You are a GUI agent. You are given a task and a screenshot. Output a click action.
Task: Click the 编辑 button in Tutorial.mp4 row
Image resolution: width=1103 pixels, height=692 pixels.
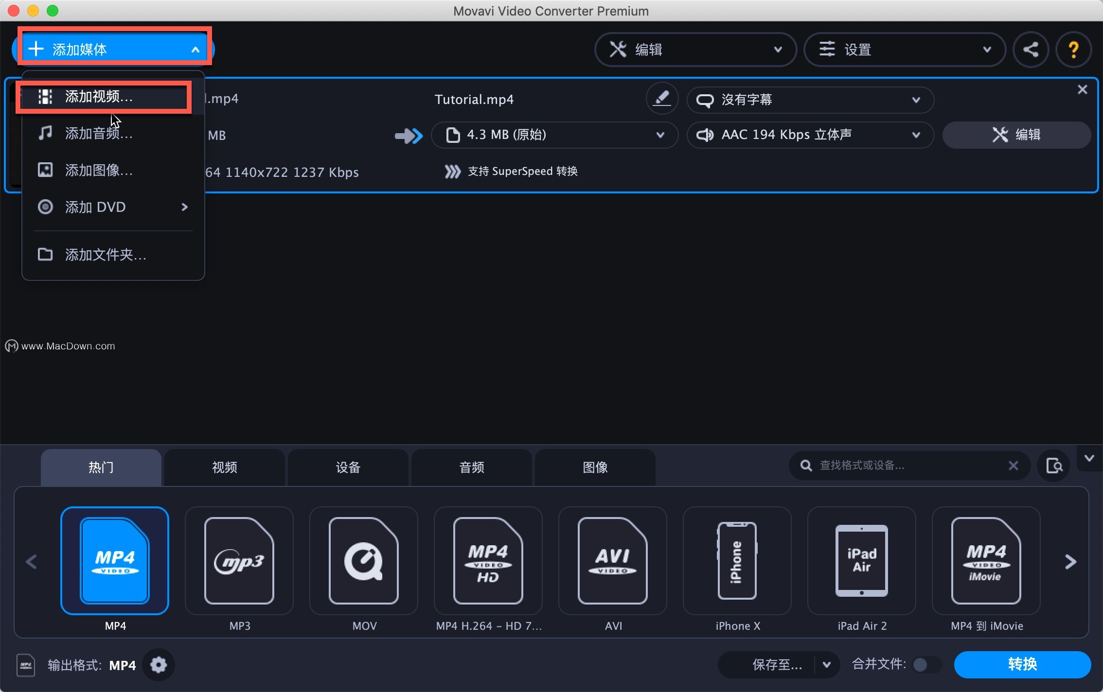[x=1016, y=135]
